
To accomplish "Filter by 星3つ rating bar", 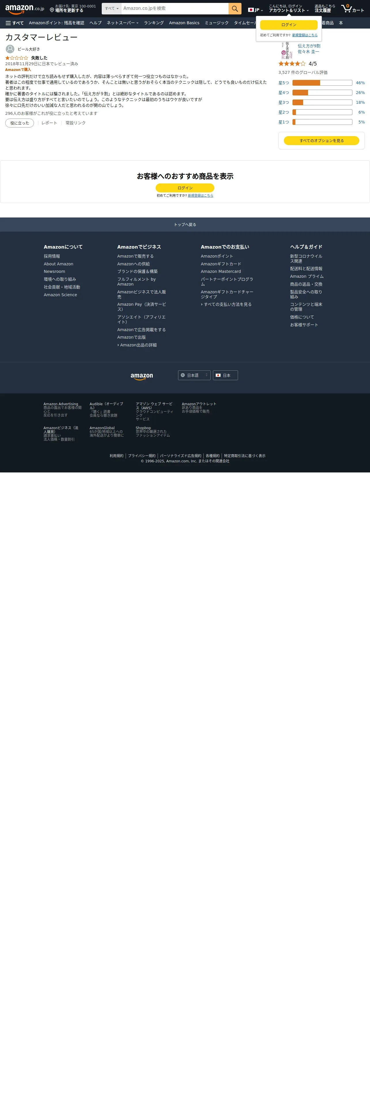I will [x=321, y=103].
